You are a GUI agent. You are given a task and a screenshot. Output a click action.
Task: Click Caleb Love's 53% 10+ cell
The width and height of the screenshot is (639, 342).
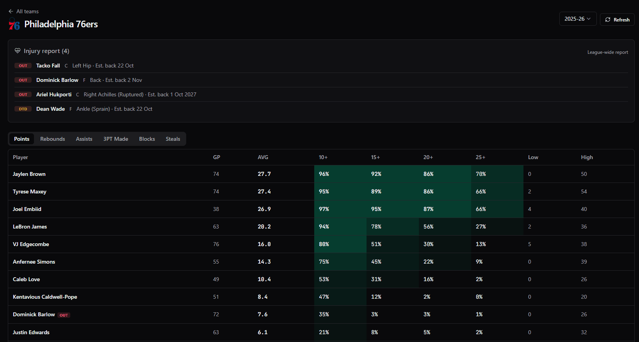340,279
